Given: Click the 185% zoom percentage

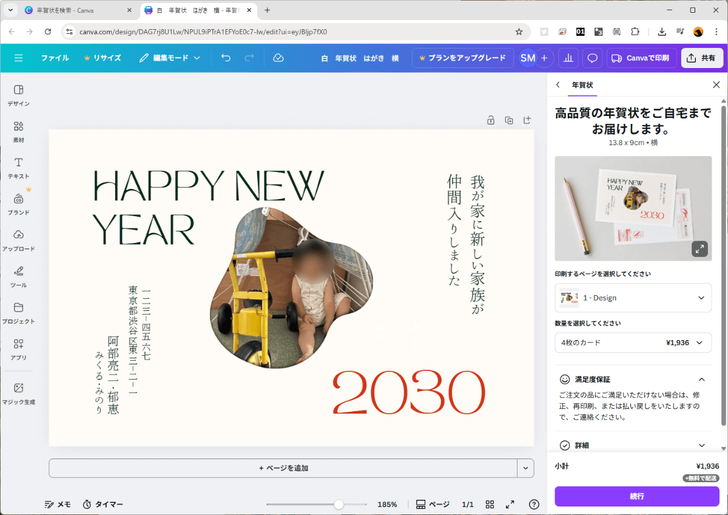Looking at the screenshot, I should click(387, 504).
